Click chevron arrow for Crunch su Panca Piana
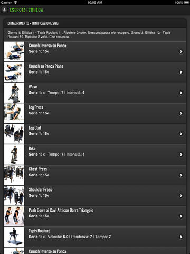 pos(181,72)
